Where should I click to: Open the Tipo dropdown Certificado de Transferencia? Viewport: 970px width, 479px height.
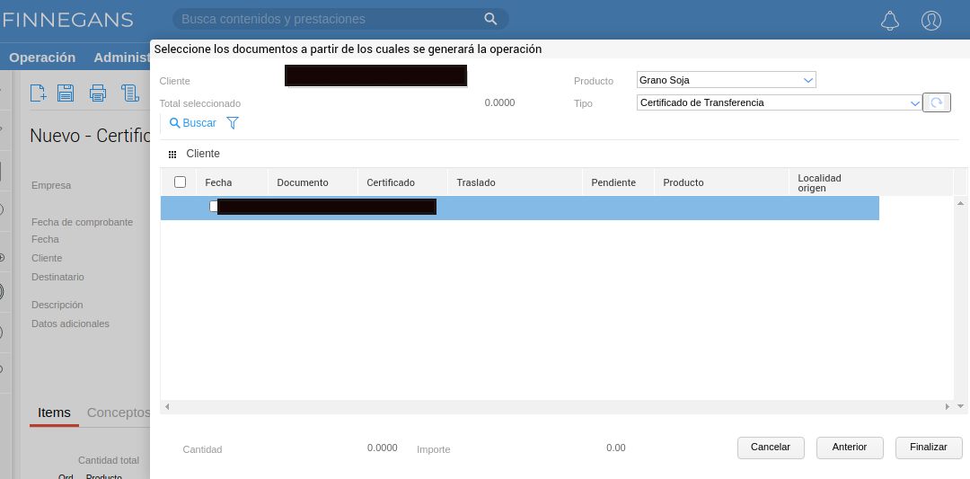click(779, 102)
